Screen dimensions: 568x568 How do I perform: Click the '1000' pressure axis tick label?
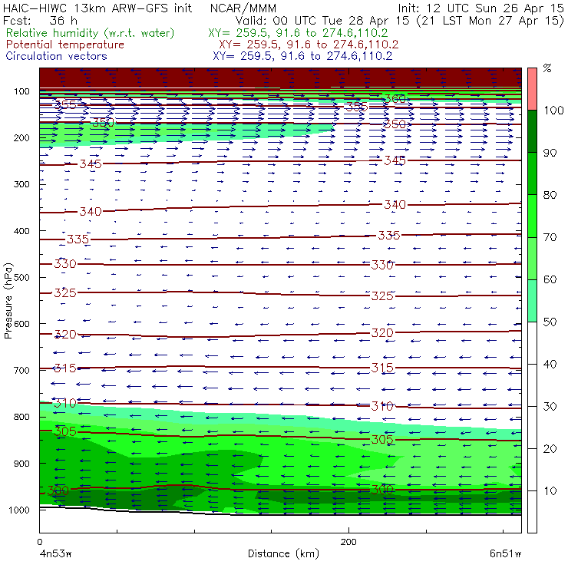(x=19, y=510)
